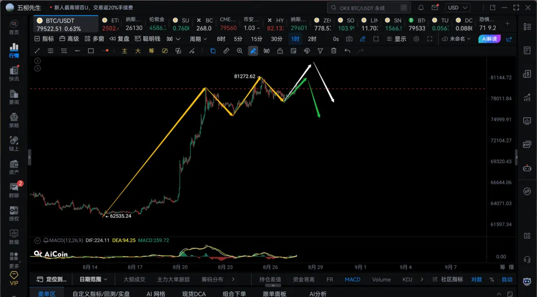Image resolution: width=537 pixels, height=297 pixels.
Task: Open the USD currency dropdown
Action: 457,7
